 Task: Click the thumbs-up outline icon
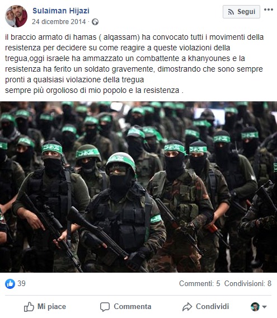click(29, 307)
